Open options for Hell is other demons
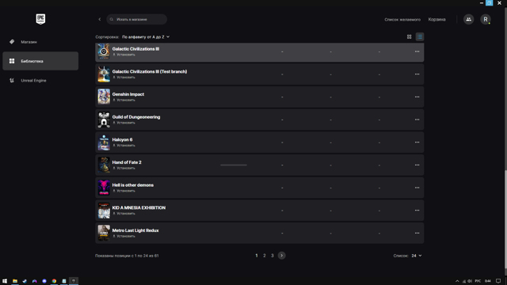507x285 pixels. [417, 188]
